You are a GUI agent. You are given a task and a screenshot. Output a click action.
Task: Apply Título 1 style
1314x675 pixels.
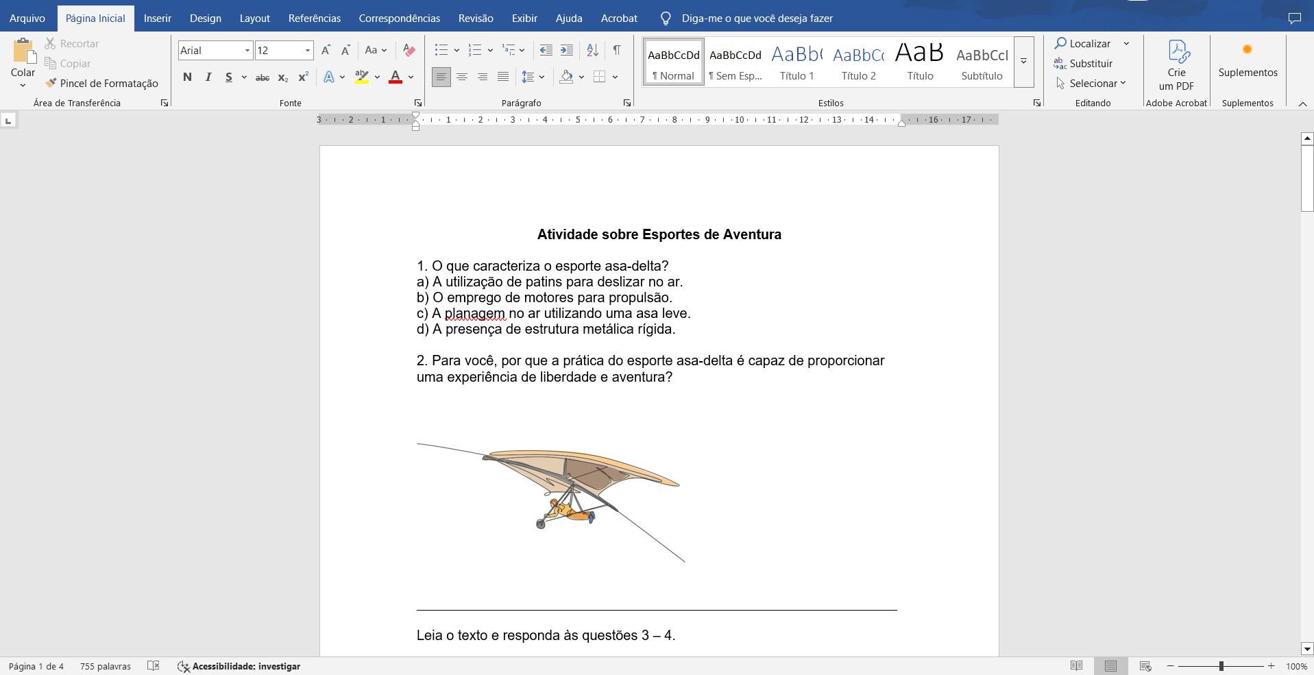[797, 62]
